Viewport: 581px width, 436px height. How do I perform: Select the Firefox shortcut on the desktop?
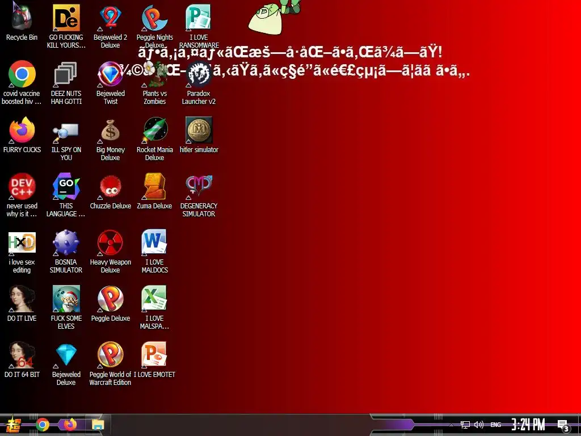[x=22, y=135]
